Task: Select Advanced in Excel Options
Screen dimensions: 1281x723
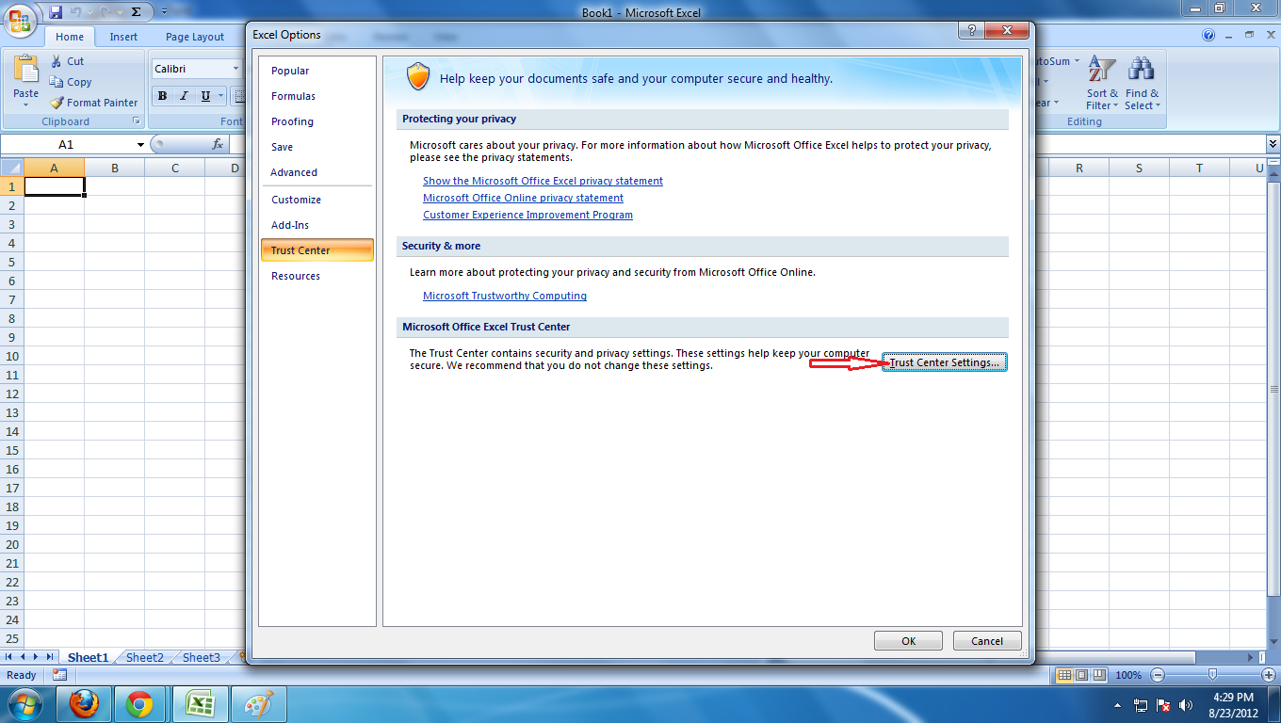Action: [316, 172]
